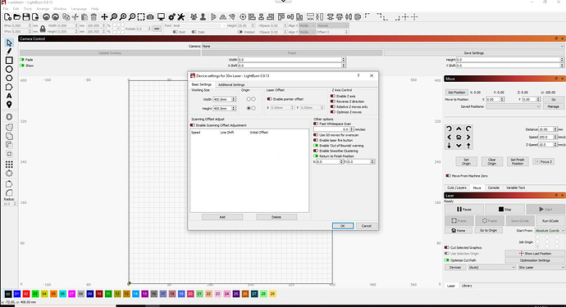Toggle Enable Scanning Offset Adjustment
The height and width of the screenshot is (307, 566).
tap(193, 125)
